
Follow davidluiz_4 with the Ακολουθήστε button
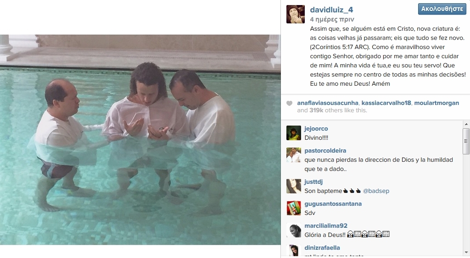click(x=442, y=9)
